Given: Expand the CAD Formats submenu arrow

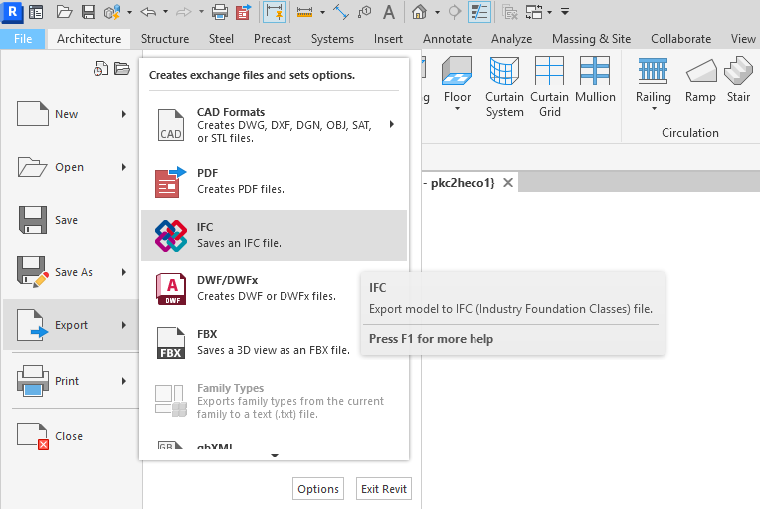Looking at the screenshot, I should click(x=392, y=124).
